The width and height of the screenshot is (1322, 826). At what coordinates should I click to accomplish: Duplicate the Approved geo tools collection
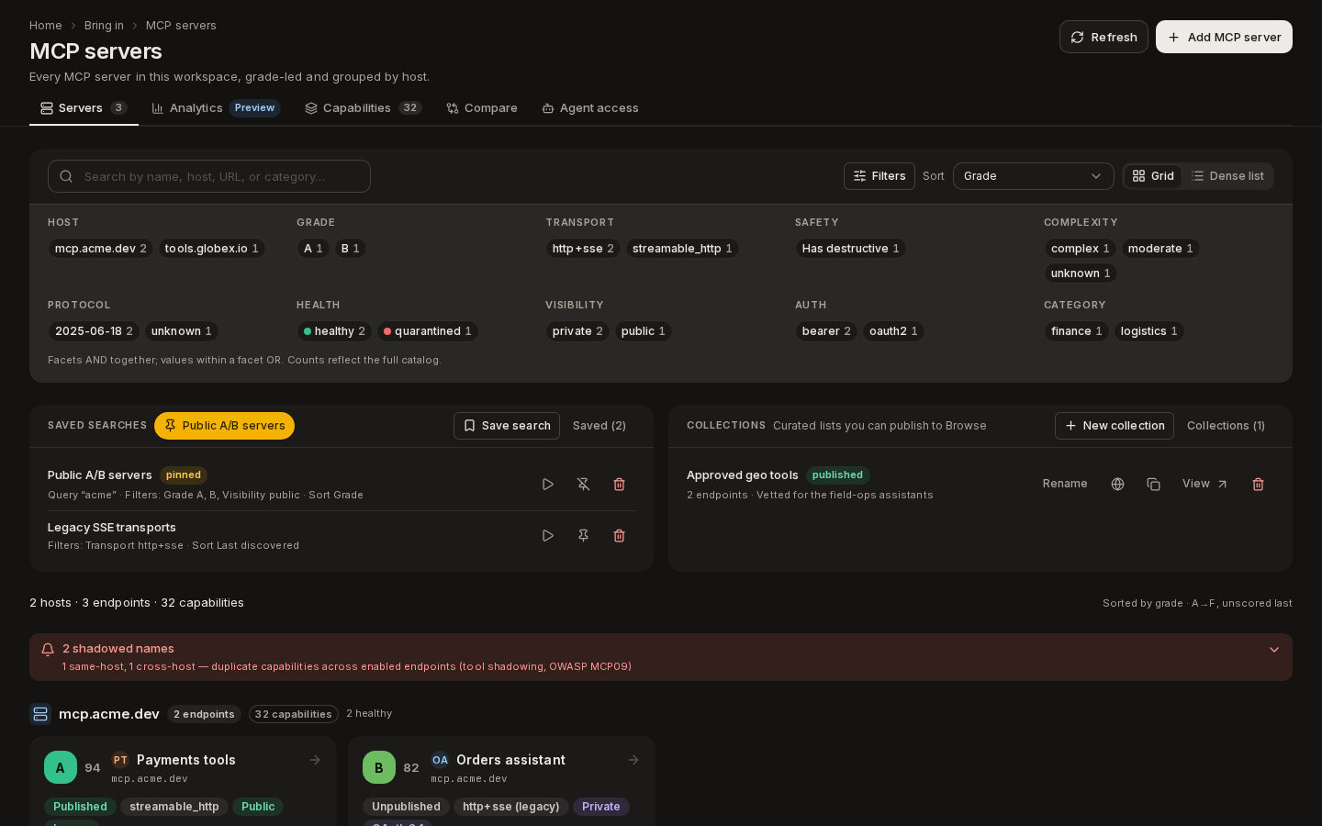[1153, 484]
